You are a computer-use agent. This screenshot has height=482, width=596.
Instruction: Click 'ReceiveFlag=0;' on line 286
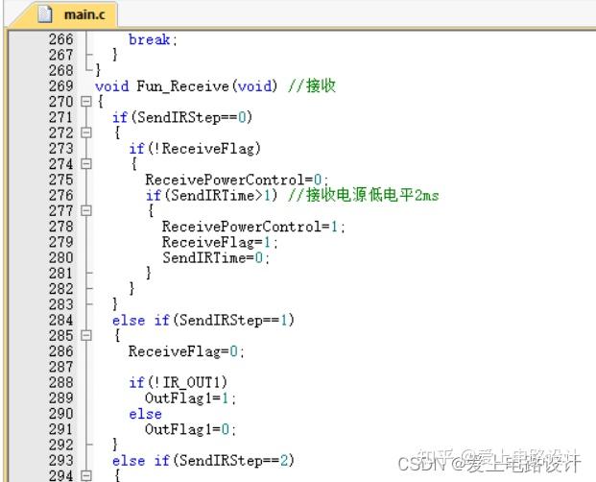click(186, 351)
